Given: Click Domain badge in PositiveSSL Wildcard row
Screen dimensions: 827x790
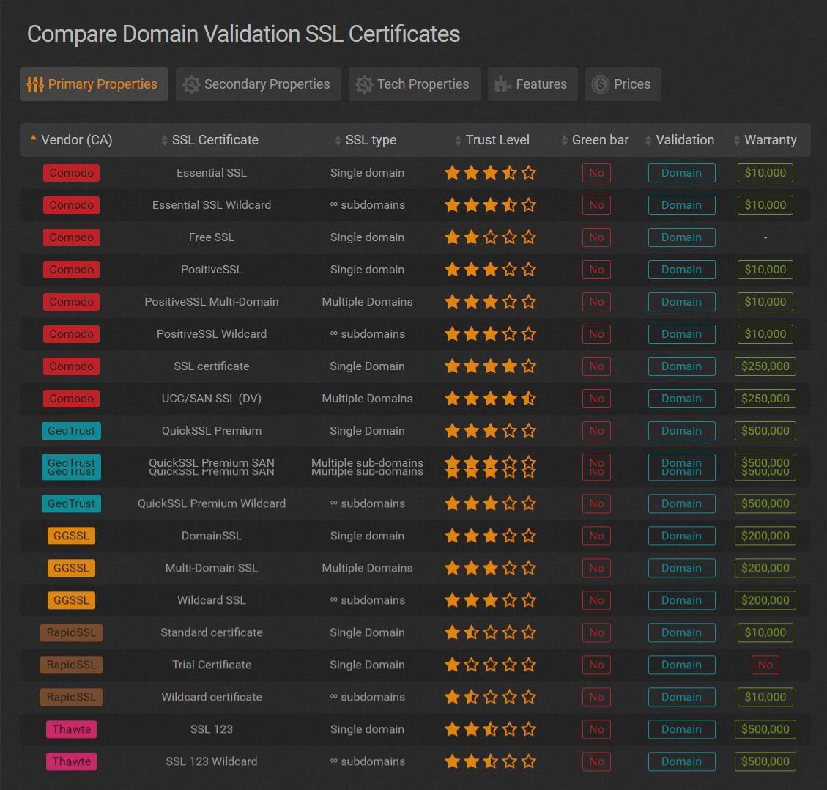Looking at the screenshot, I should pyautogui.click(x=681, y=333).
